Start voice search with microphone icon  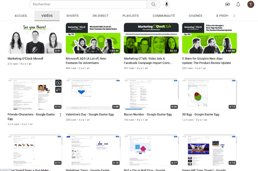(166, 4)
